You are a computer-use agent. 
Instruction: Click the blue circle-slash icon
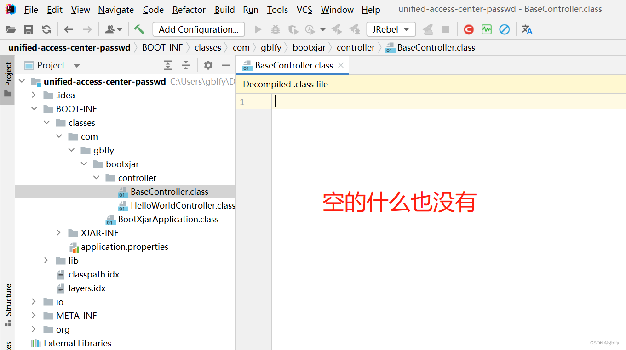pyautogui.click(x=505, y=30)
